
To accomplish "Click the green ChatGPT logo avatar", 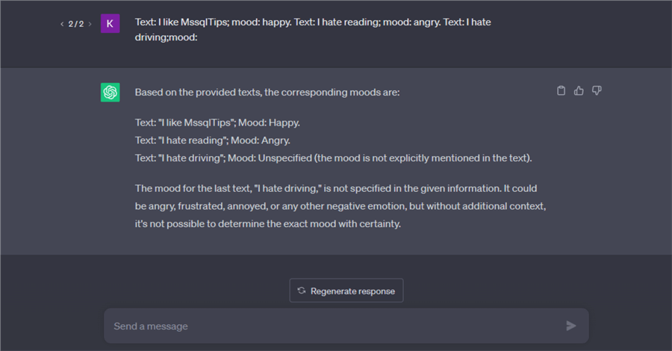I will pyautogui.click(x=111, y=92).
